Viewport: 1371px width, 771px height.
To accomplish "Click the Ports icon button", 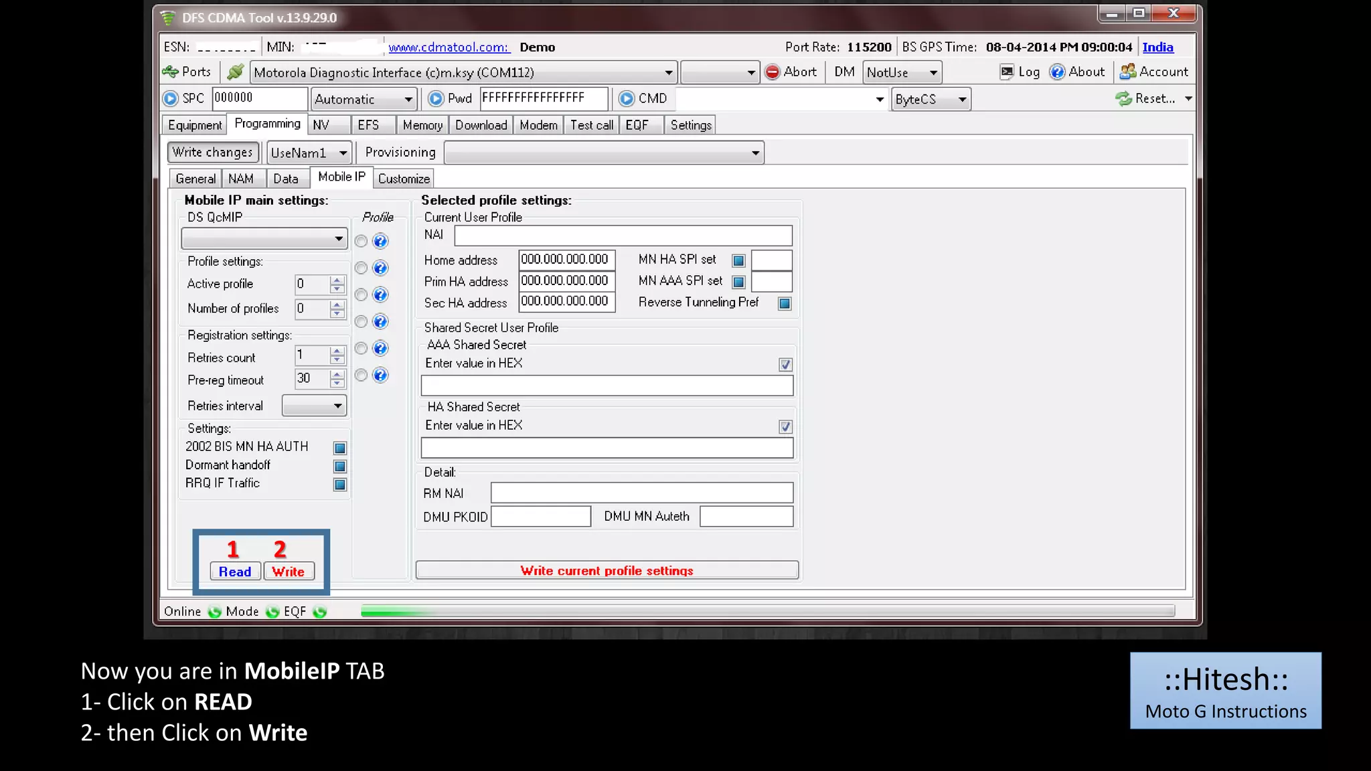I will point(171,72).
